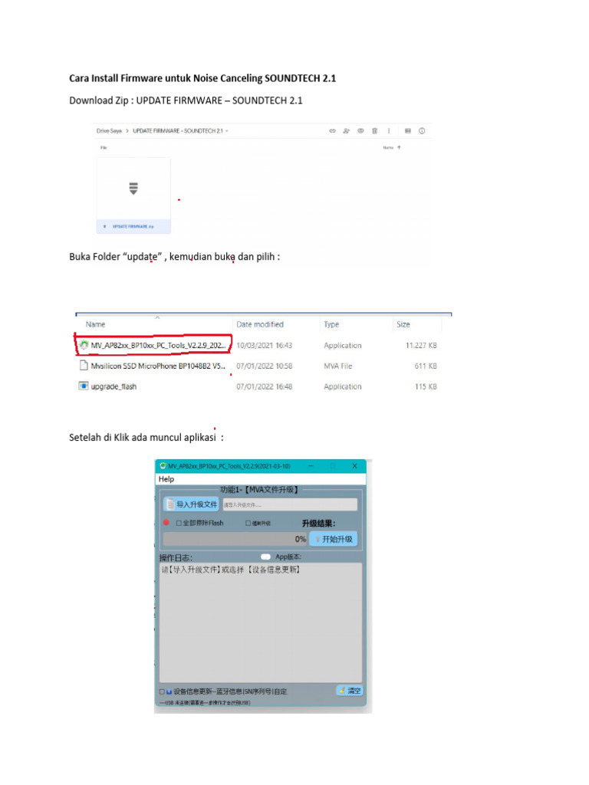Click the Size column header

403,324
